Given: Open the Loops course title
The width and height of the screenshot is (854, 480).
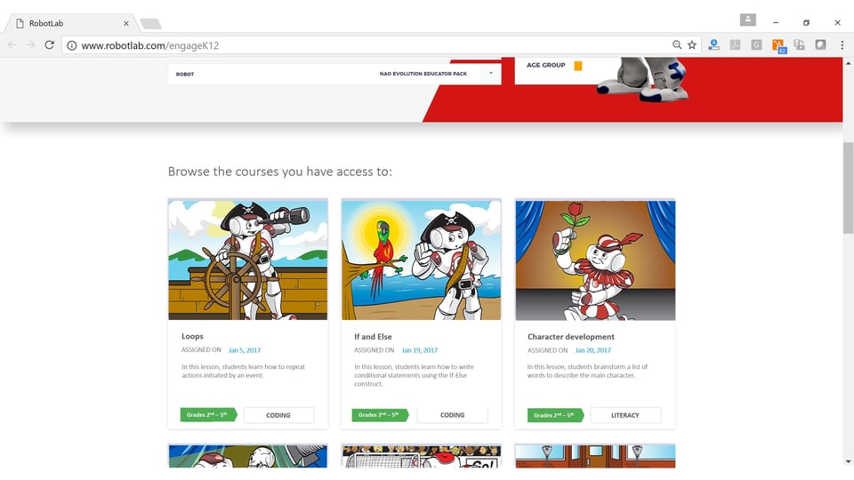Looking at the screenshot, I should pos(192,337).
